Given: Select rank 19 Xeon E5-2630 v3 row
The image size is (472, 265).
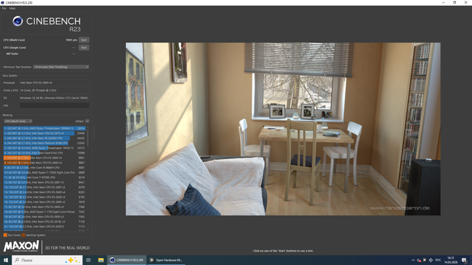Looking at the screenshot, I should coord(45,217).
